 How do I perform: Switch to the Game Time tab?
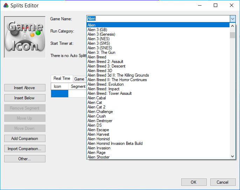point(80,79)
